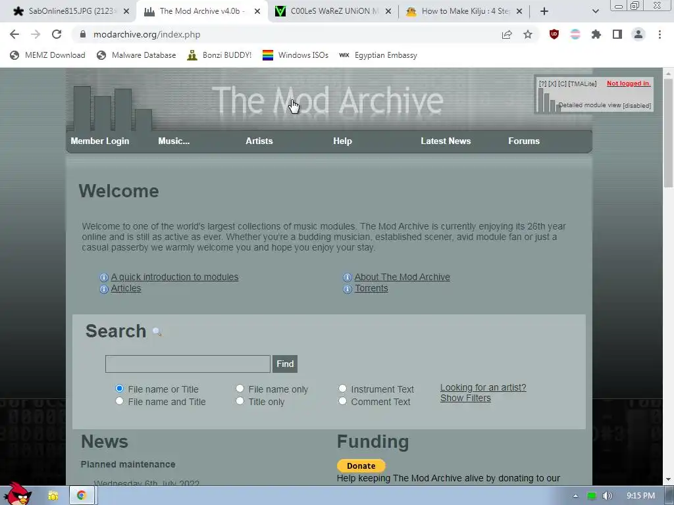Click the Not logged in link

click(x=629, y=84)
